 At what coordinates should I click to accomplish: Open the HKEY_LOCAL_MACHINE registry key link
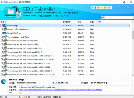[x=60, y=90]
